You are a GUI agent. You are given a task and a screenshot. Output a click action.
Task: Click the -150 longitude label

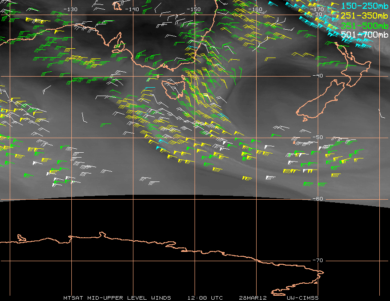pos(194,9)
